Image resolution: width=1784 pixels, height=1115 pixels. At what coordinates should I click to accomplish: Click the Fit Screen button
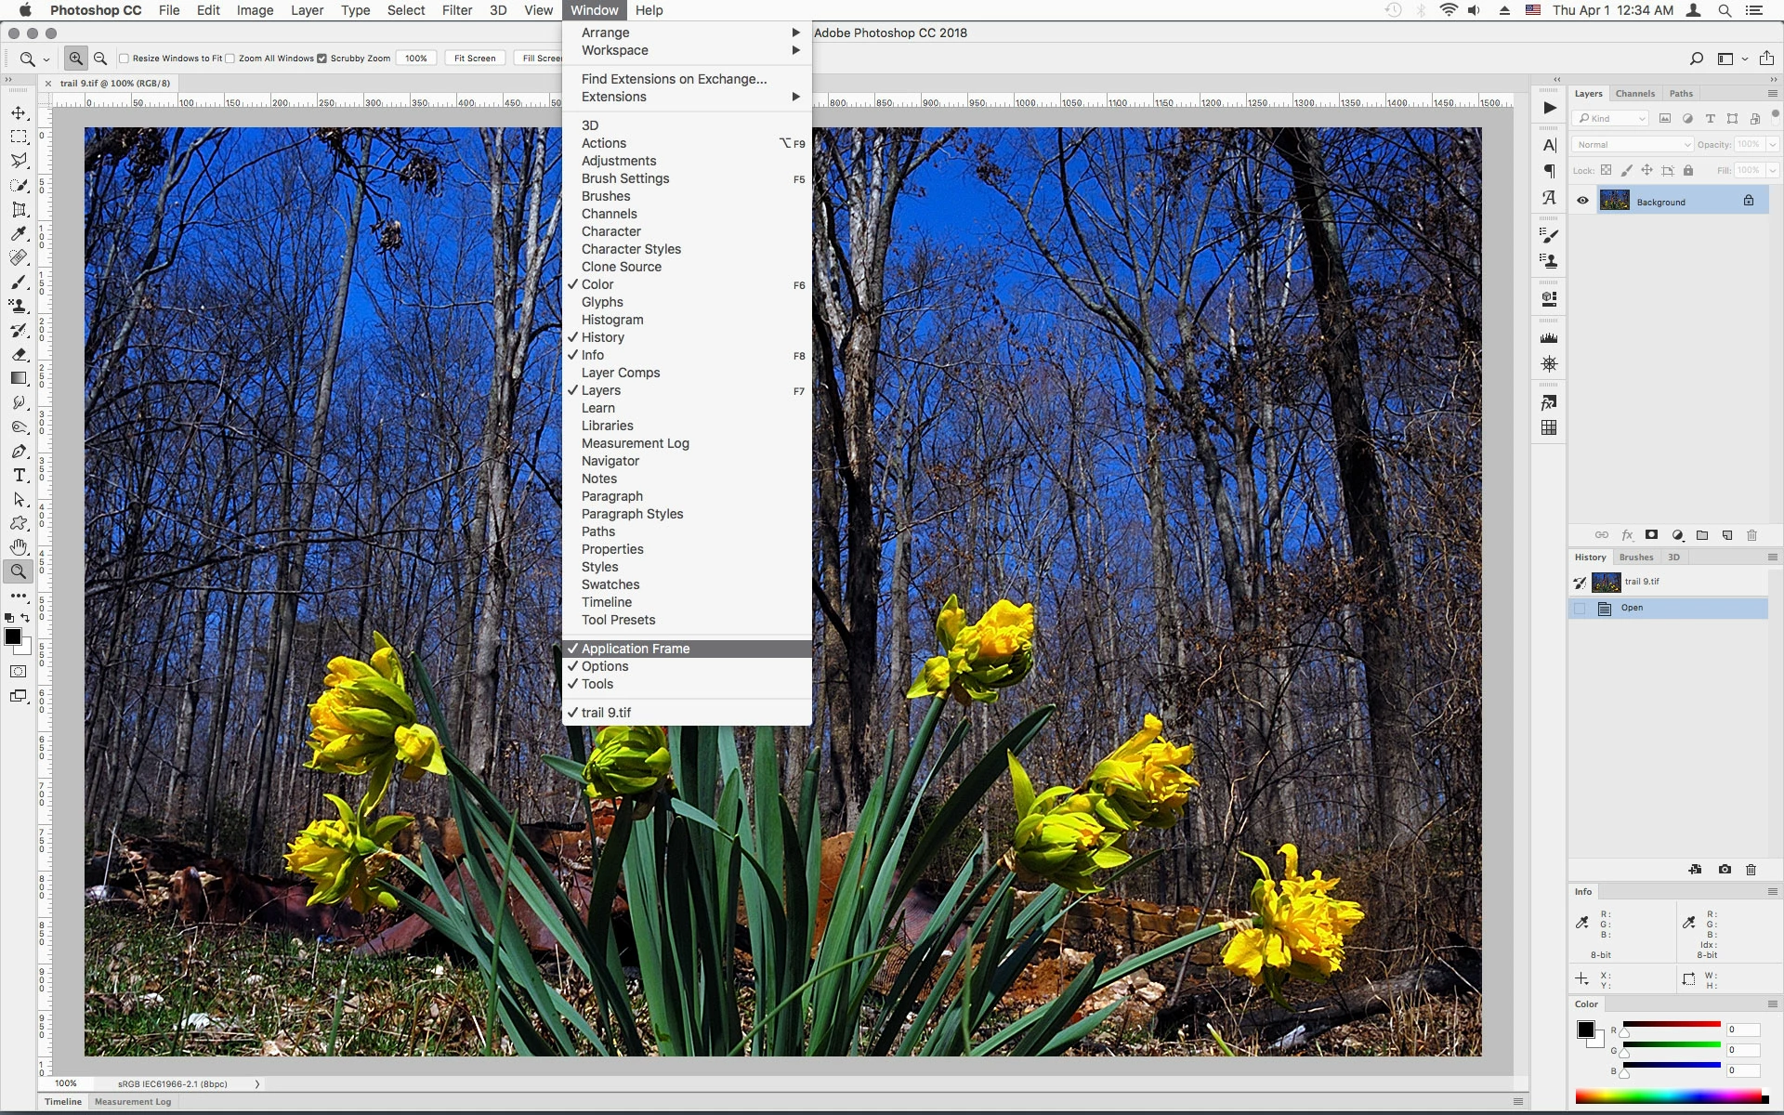(474, 59)
